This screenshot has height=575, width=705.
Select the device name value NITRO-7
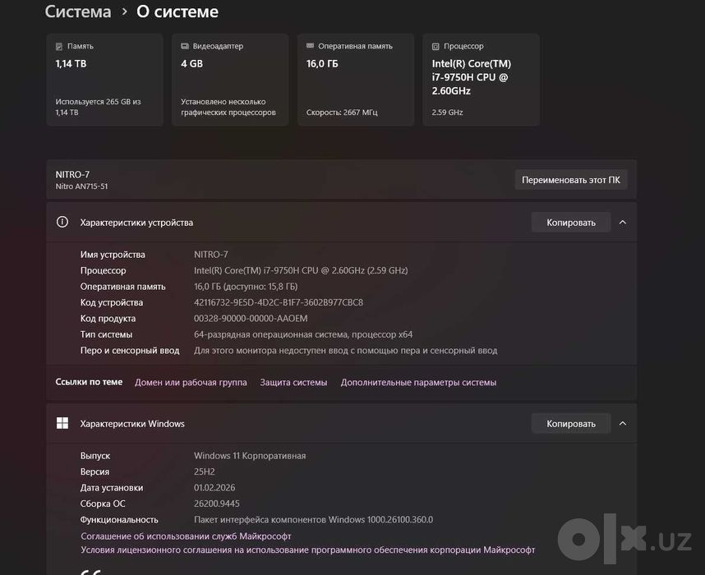[x=211, y=255]
